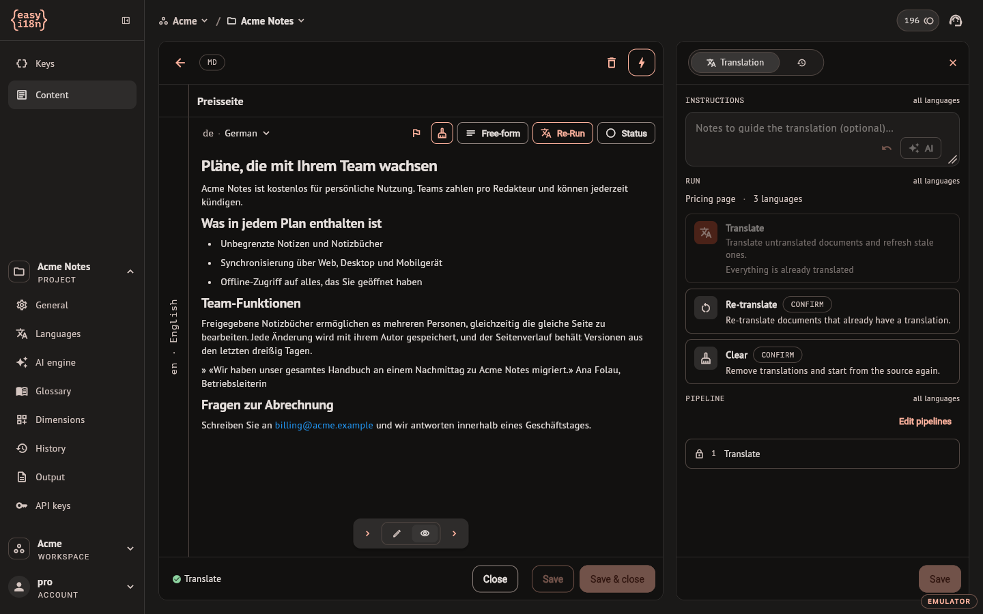Focus the translation instructions text field

823,139
